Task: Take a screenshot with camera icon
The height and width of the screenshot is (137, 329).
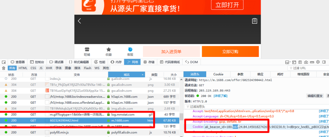Action: coord(306,62)
